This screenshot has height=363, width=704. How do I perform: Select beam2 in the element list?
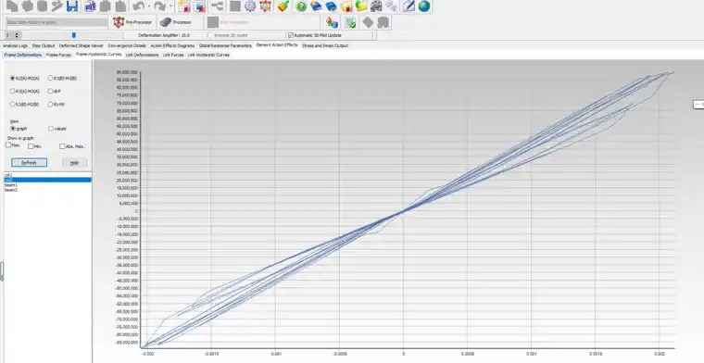point(11,190)
